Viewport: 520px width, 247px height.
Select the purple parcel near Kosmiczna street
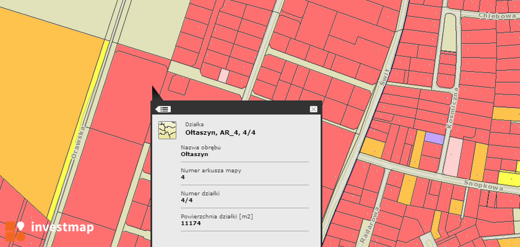point(435,138)
